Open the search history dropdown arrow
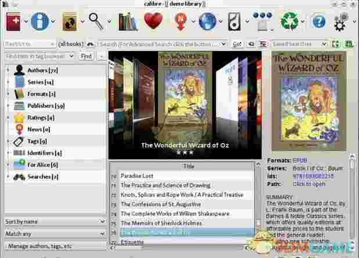Screen dimensions: 359x258 click(224, 44)
